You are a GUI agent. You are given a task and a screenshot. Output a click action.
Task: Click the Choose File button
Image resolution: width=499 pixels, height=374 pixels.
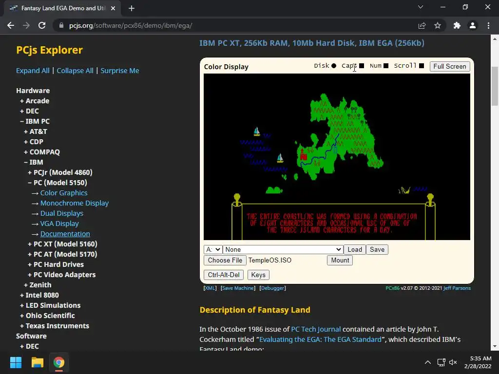[225, 260]
